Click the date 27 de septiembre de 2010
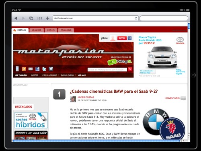This screenshot has height=151, width=201. point(92,100)
